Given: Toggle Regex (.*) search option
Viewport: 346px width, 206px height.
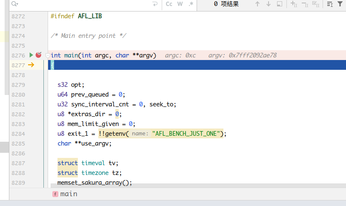Looking at the screenshot, I should tap(191, 4).
